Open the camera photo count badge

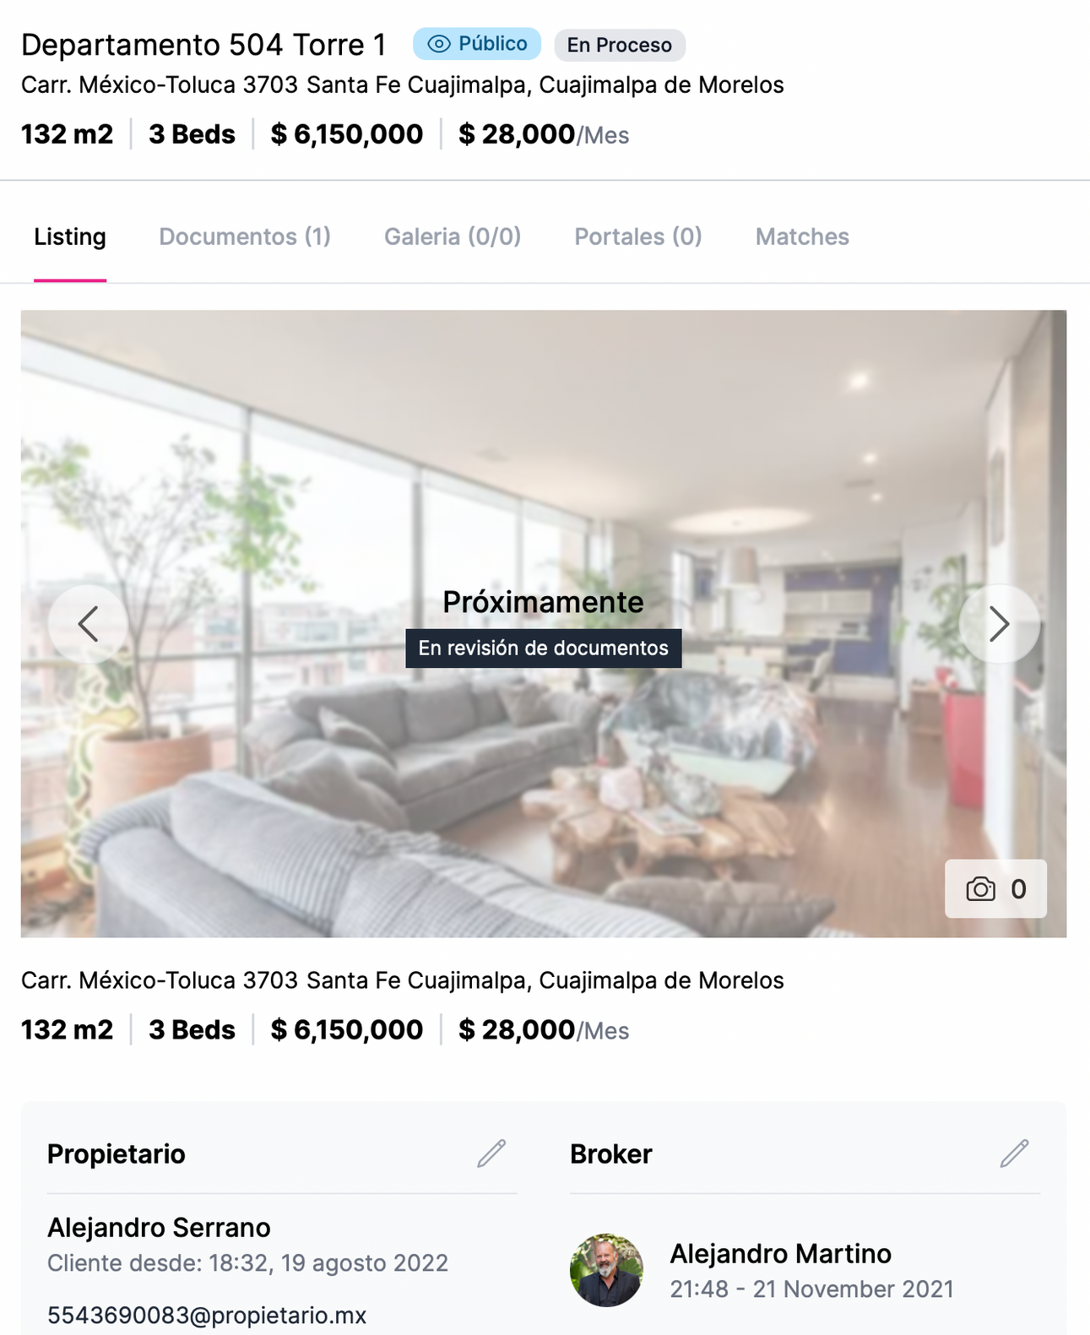click(x=995, y=888)
